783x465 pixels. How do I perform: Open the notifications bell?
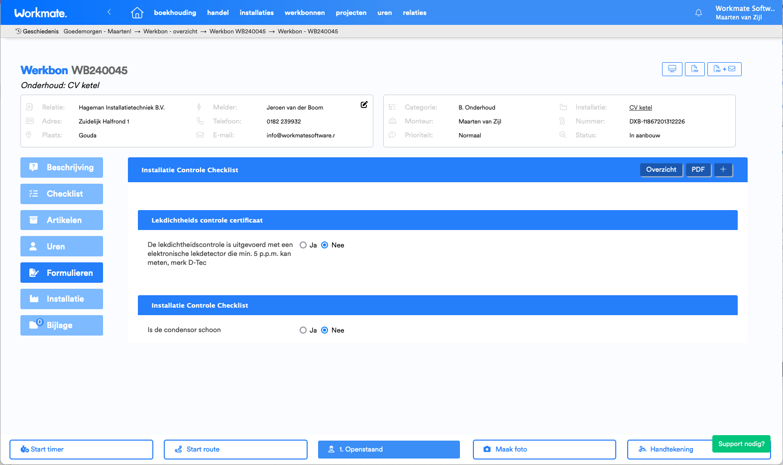coord(698,13)
